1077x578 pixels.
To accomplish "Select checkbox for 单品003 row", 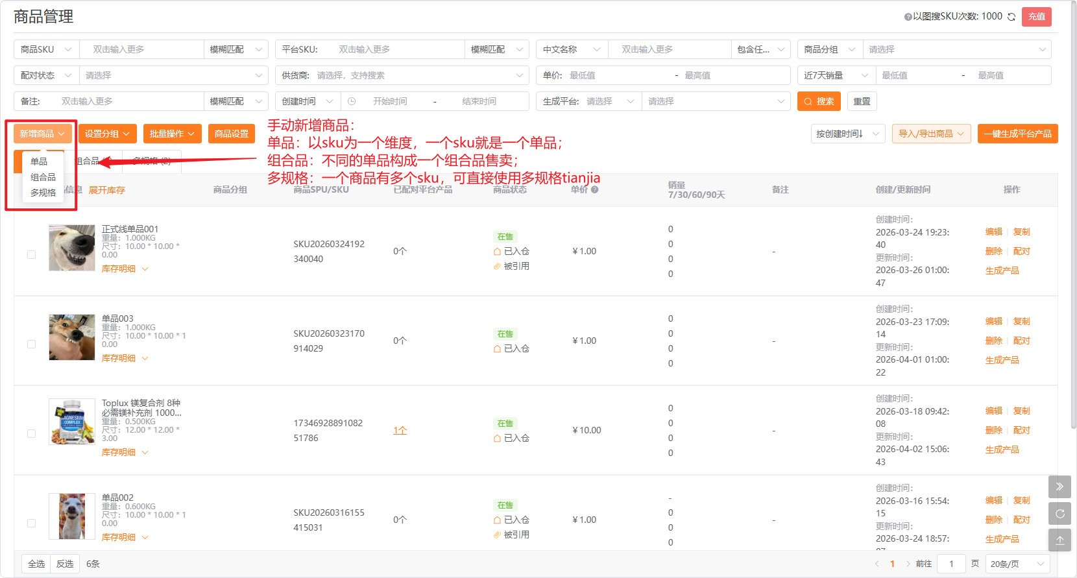I will [x=31, y=344].
